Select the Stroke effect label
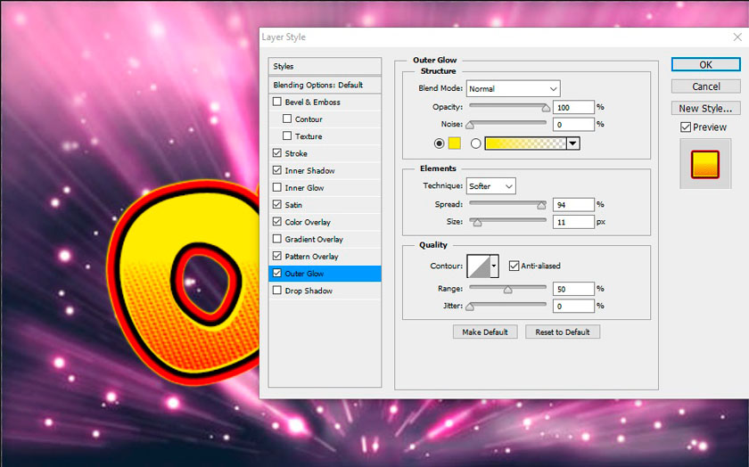The image size is (749, 467). point(296,153)
